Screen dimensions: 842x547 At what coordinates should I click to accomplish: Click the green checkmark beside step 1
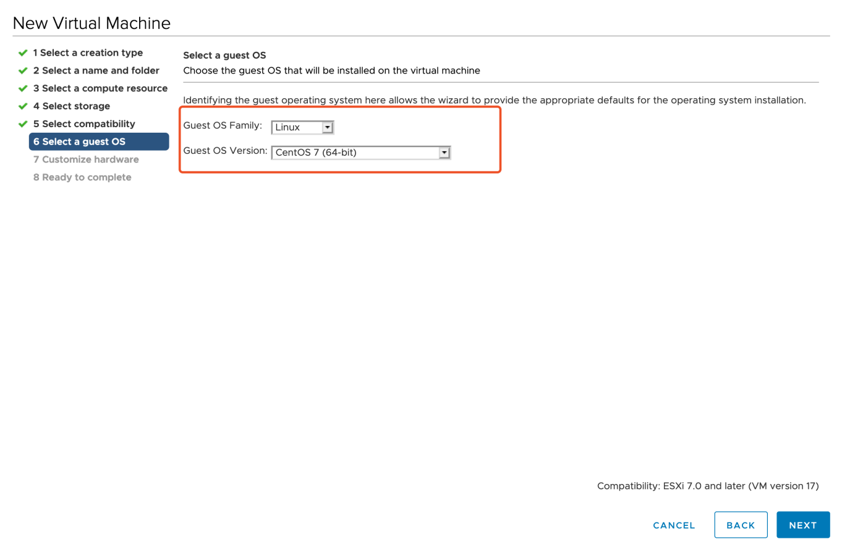pyautogui.click(x=23, y=52)
